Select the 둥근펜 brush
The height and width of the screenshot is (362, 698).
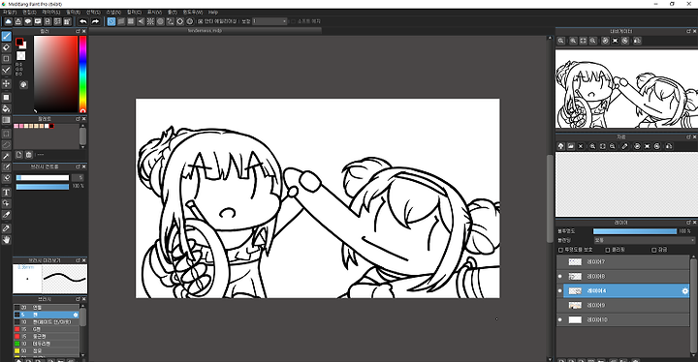pos(46,337)
